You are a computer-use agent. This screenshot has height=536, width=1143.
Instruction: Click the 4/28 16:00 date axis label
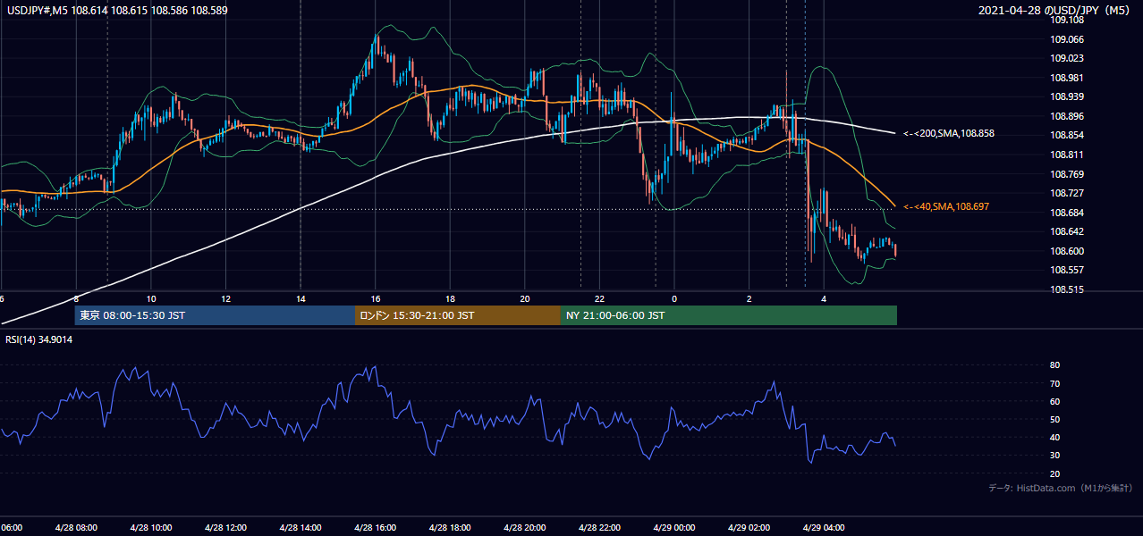[375, 528]
